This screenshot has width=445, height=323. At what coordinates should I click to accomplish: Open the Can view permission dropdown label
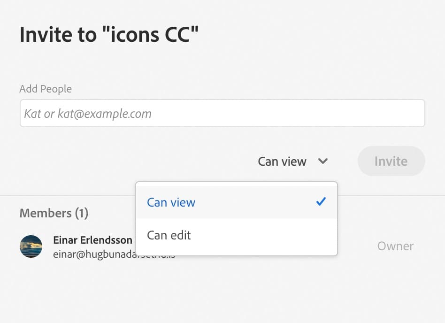click(x=282, y=161)
